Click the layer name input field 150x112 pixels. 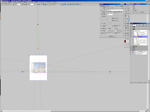115,10
